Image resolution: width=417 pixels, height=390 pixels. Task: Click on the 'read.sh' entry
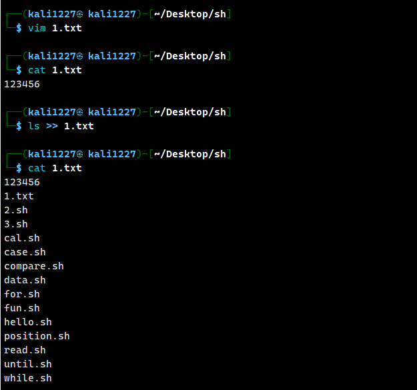tap(25, 350)
